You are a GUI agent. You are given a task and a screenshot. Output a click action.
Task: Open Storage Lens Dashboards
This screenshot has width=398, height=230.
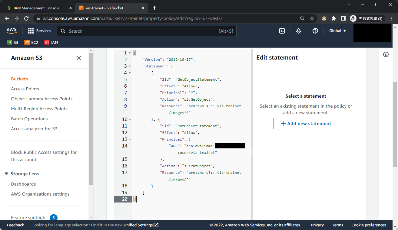[23, 184]
